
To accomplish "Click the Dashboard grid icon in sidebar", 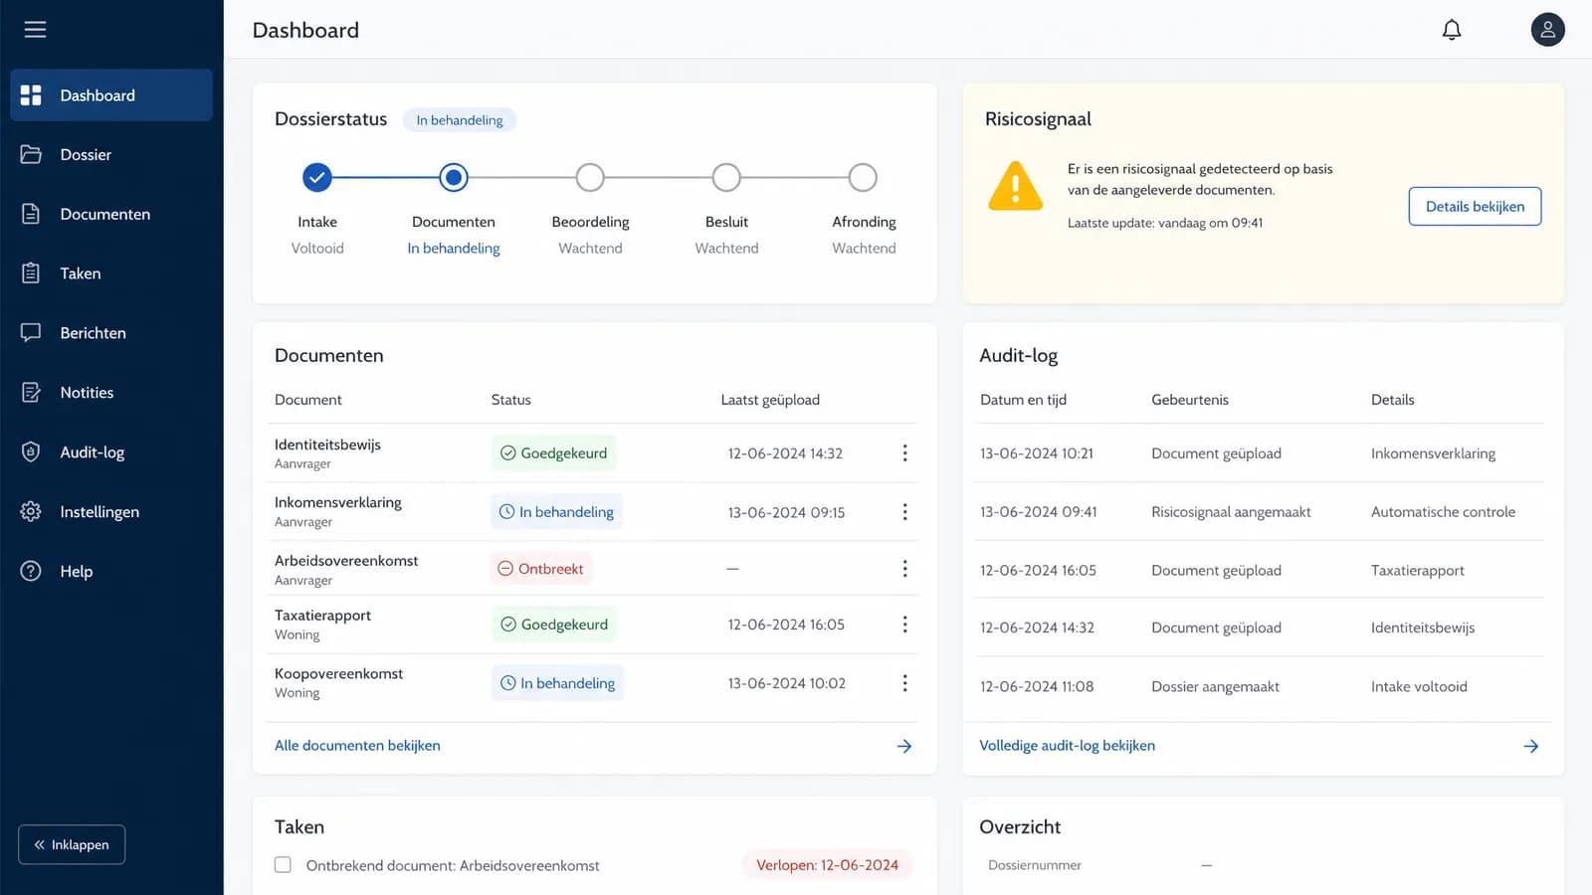I will [31, 95].
